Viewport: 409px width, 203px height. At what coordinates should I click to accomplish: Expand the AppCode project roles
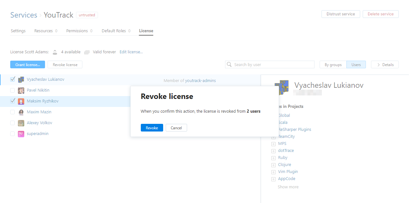(x=273, y=179)
